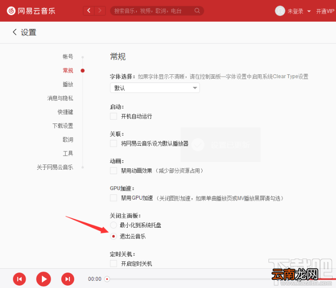
Task: Enable 开启定时关机 checkbox
Action: pyautogui.click(x=113, y=263)
